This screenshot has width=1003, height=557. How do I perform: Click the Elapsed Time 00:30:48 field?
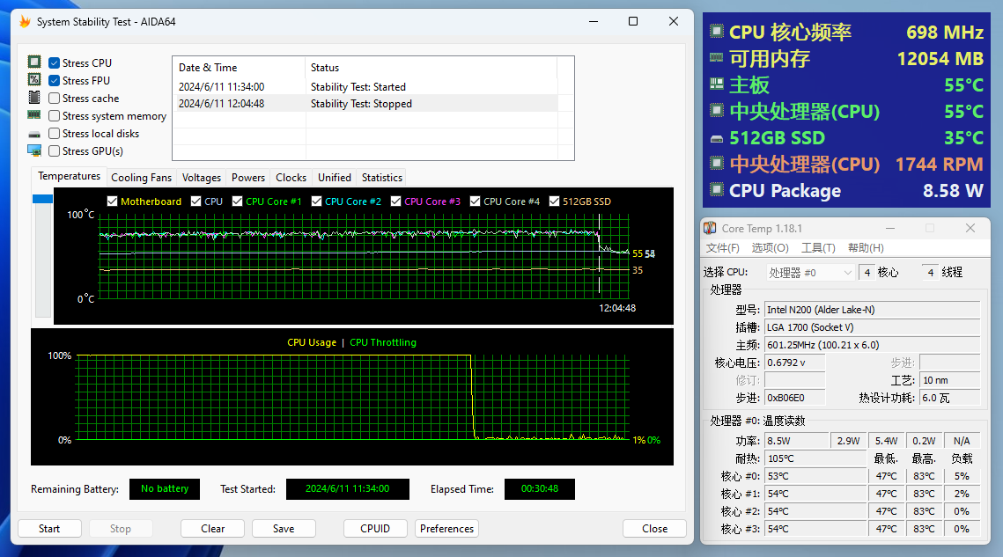pyautogui.click(x=539, y=489)
